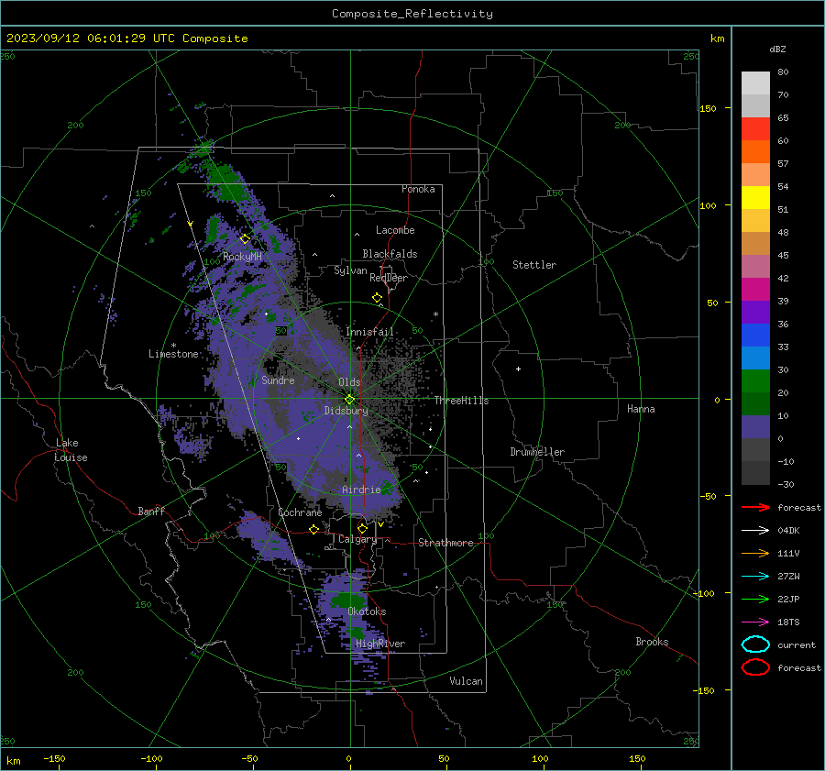Click the Vulcan label
Image resolution: width=825 pixels, height=771 pixels.
(x=466, y=681)
